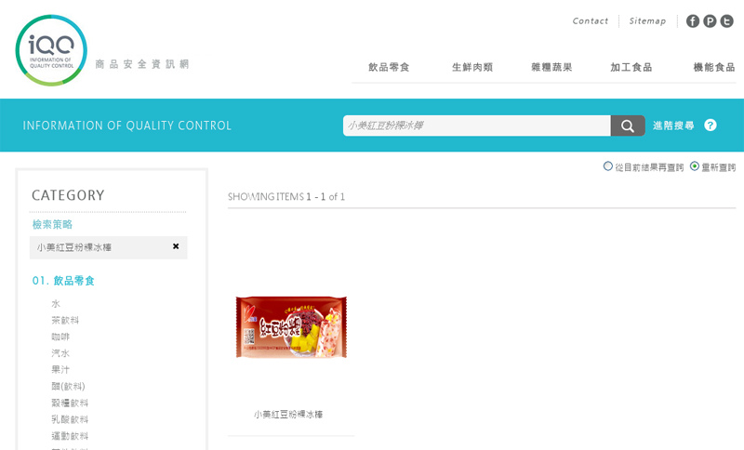Select the 重新查詢 radio option
The height and width of the screenshot is (450, 744).
coord(695,166)
